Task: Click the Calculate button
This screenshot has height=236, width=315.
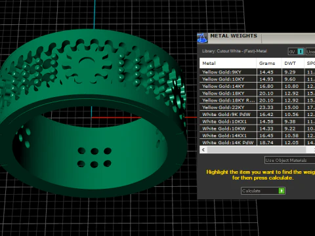Action: 263,191
